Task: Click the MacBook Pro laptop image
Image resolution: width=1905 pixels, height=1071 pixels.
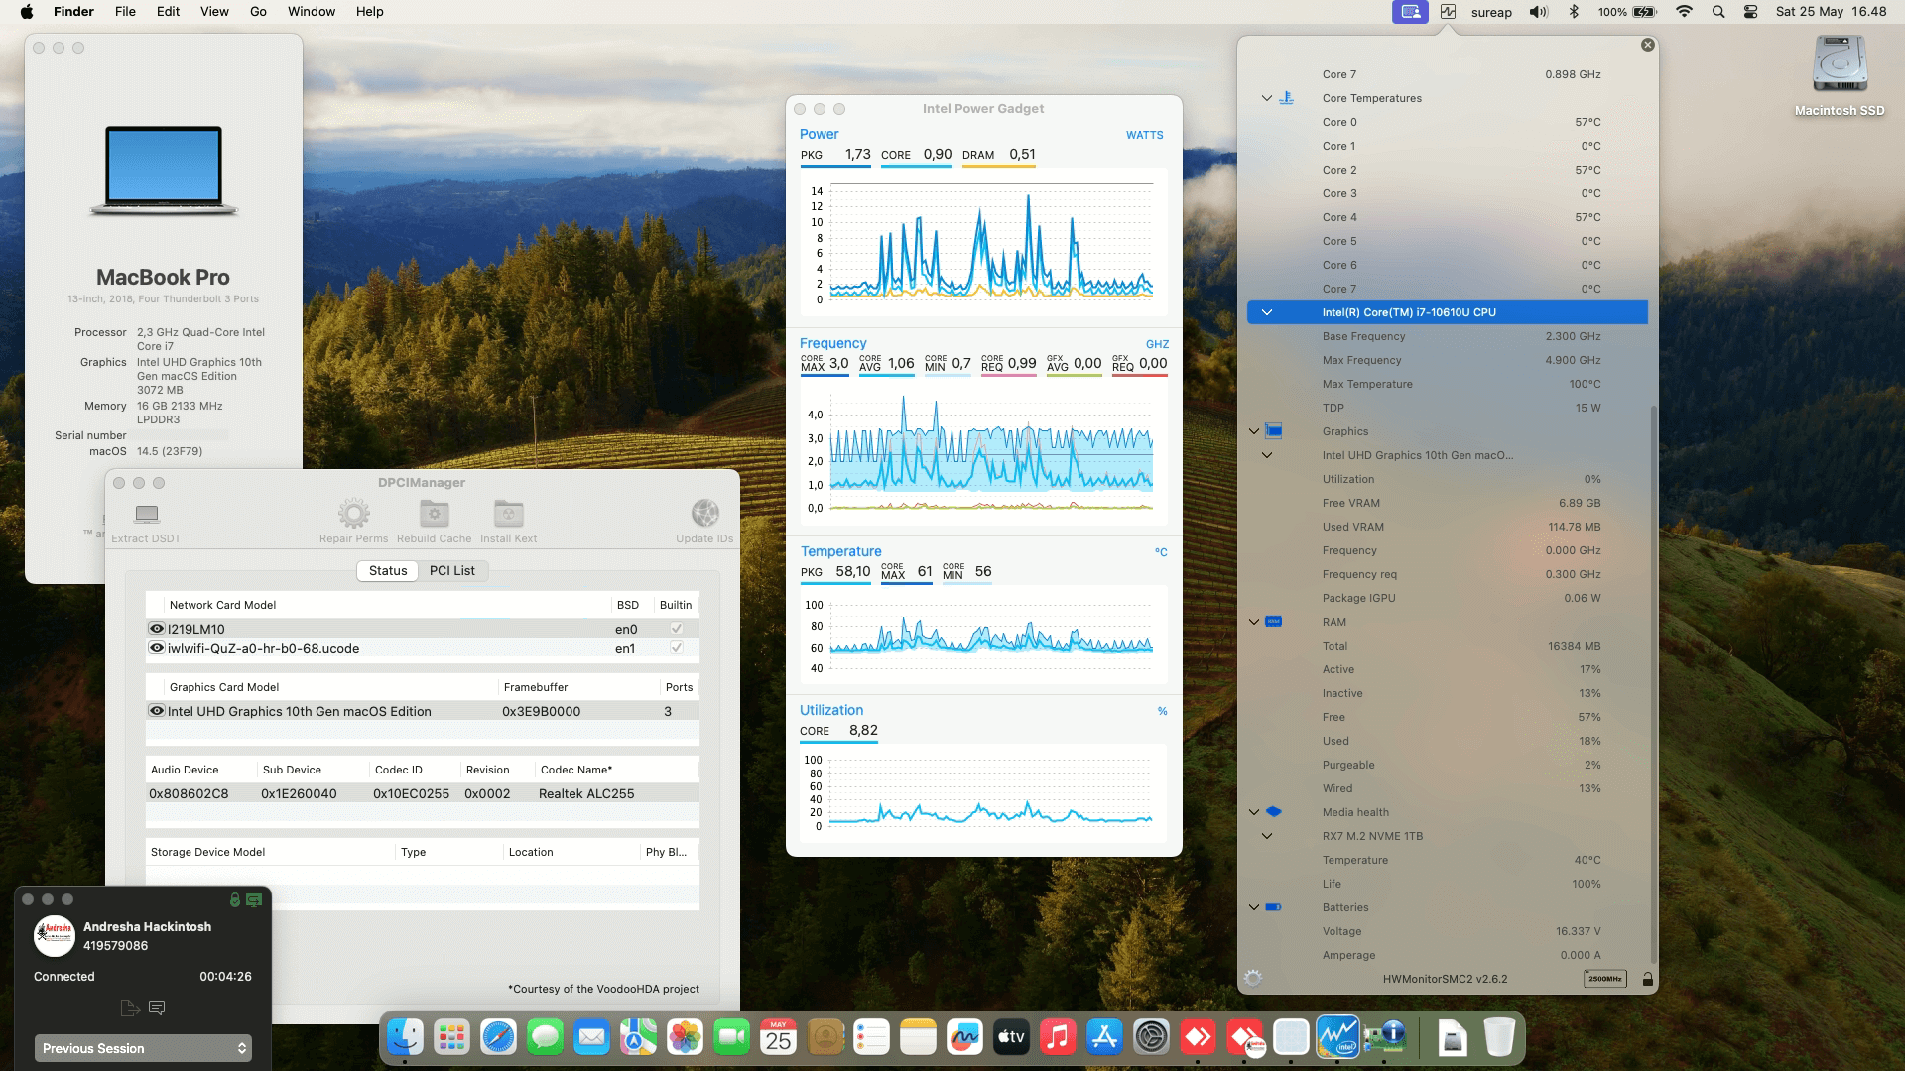Action: point(164,171)
